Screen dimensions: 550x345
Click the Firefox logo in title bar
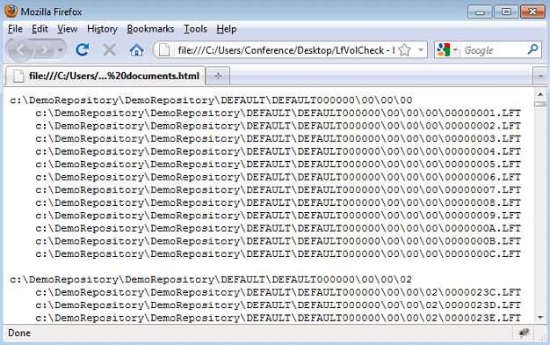click(11, 11)
